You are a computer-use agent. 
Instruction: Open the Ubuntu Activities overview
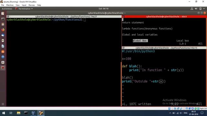coord(7,9)
